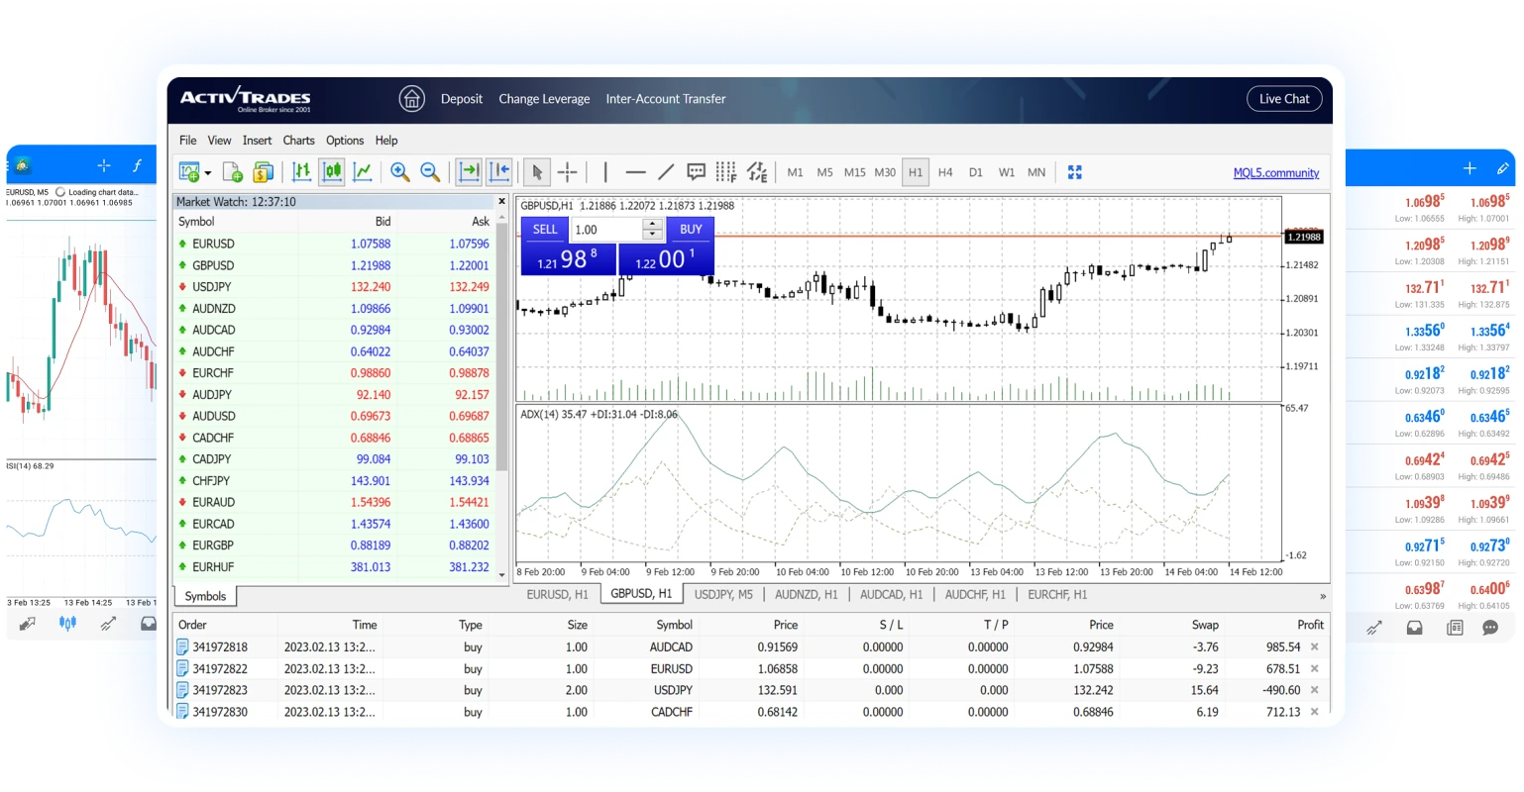Toggle candlestick chart mode
The width and height of the screenshot is (1524, 792).
tap(332, 172)
